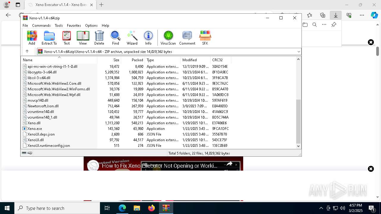This screenshot has height=214, width=381.
Task: Sort by Type column header
Action: [x=163, y=60]
